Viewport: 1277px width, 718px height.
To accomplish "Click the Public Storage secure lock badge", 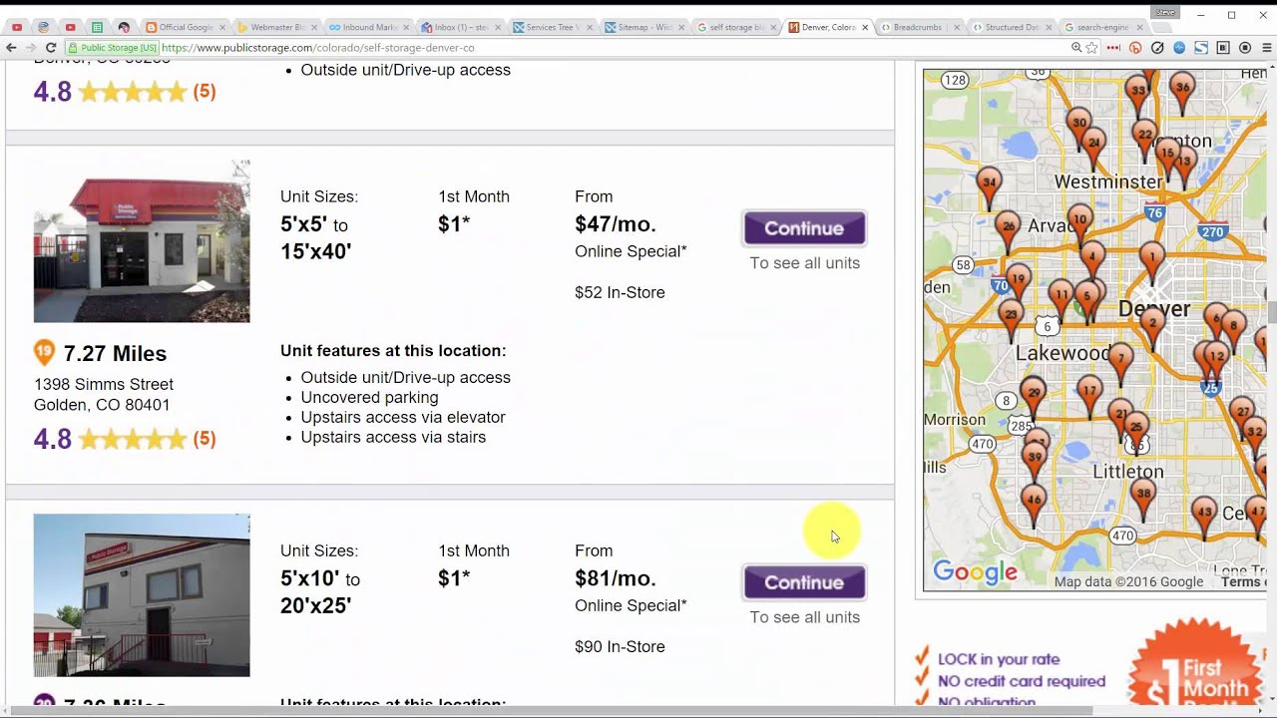I will (x=112, y=47).
